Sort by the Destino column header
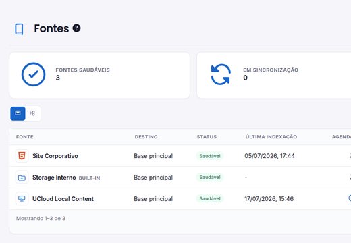The height and width of the screenshot is (243, 351). click(x=146, y=137)
